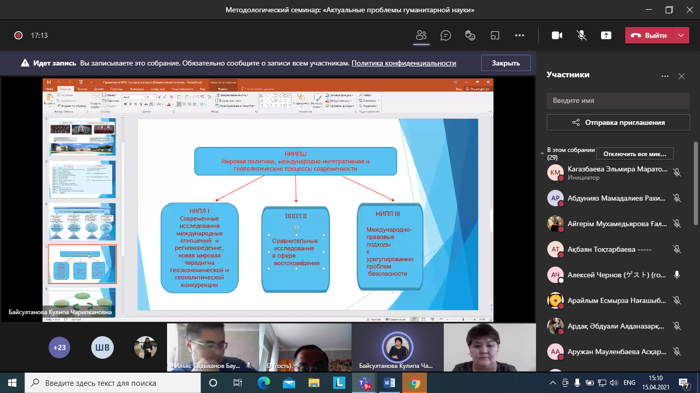Click the 'Отправка приглашения' button
700x393 pixels.
click(618, 122)
